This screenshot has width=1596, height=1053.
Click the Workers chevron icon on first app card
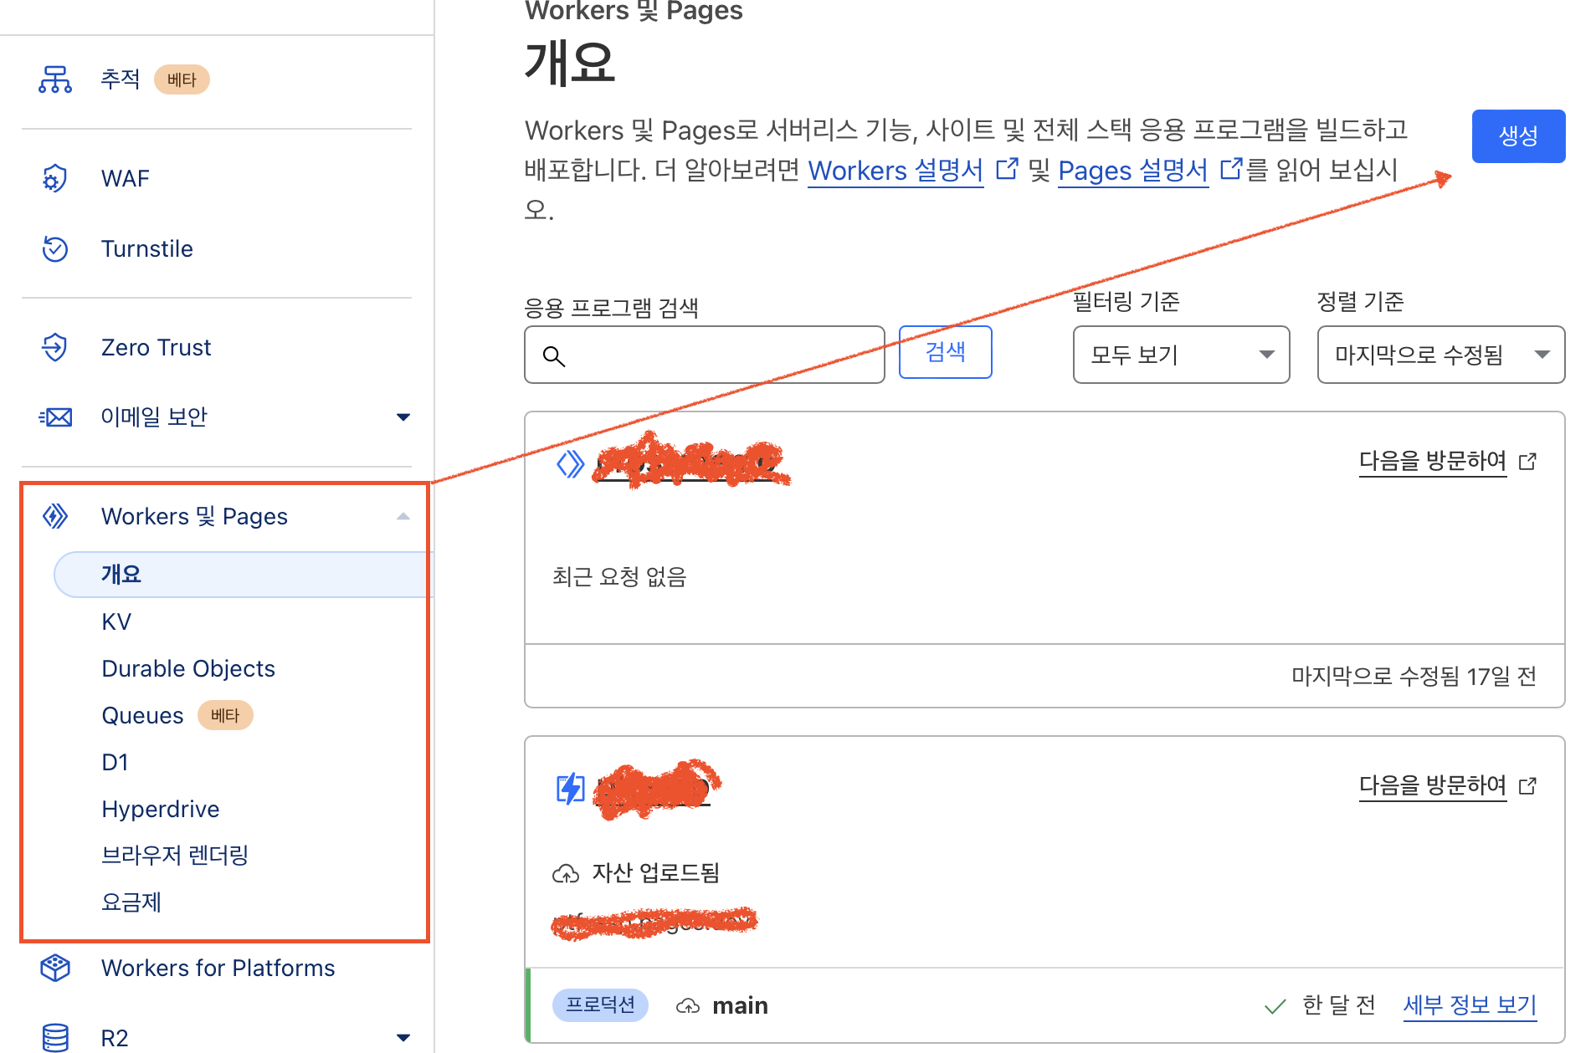coord(571,463)
